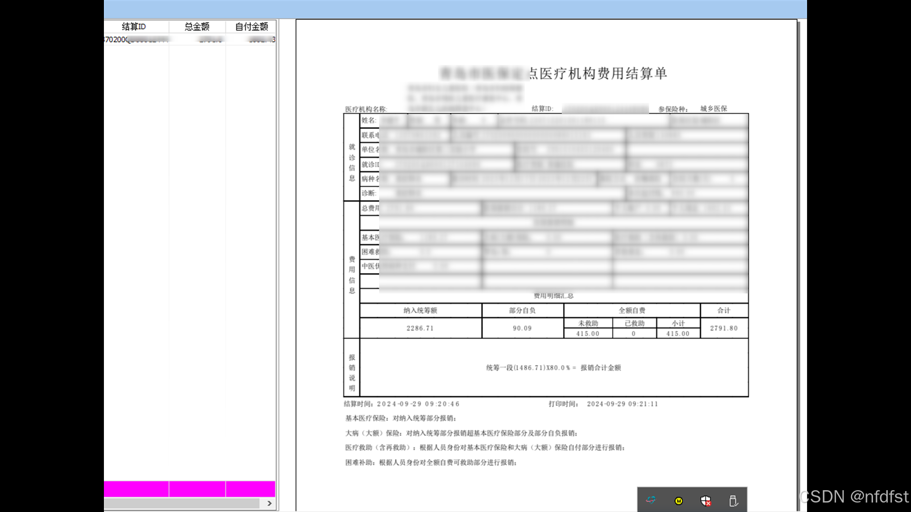Click the safely remove USB hardware icon
The width and height of the screenshot is (911, 512).
click(733, 501)
